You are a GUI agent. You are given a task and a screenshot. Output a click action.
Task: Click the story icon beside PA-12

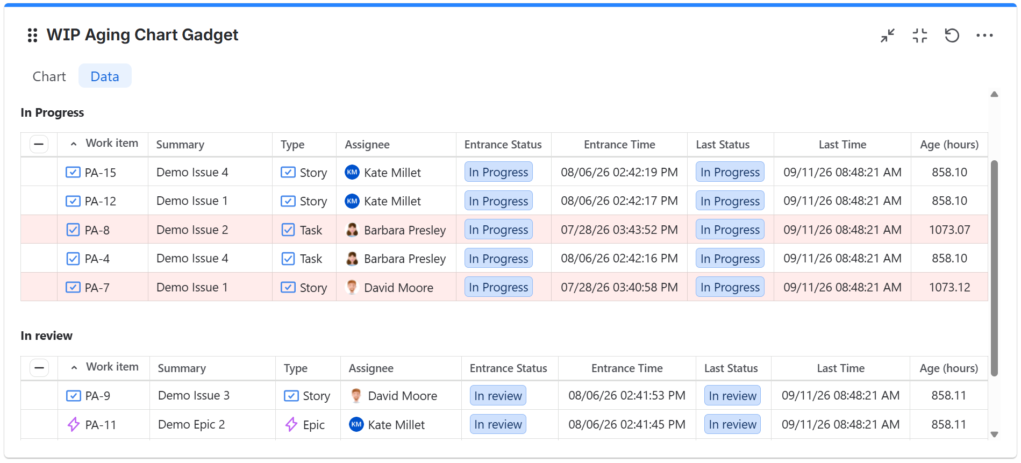tap(73, 201)
